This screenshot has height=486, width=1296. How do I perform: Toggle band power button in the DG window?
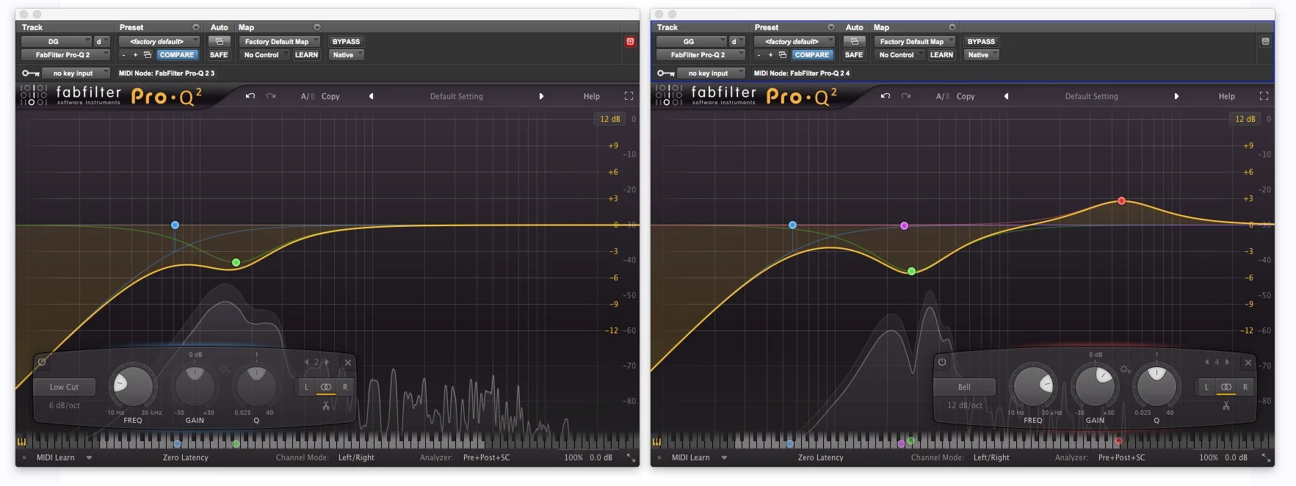pyautogui.click(x=42, y=362)
